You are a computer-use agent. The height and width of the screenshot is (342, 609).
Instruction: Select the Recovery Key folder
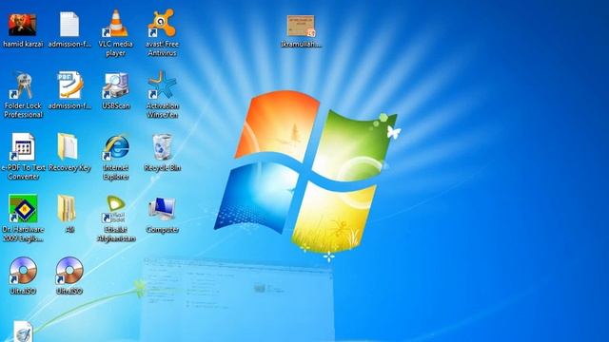pyautogui.click(x=68, y=146)
